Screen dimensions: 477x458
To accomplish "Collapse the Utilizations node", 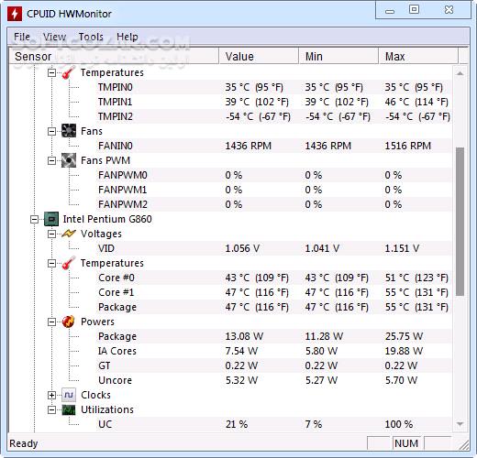I will (52, 409).
